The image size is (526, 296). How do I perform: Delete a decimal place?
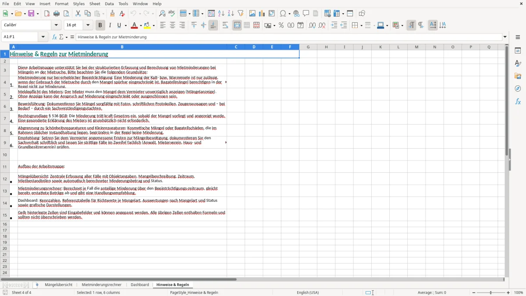click(322, 25)
